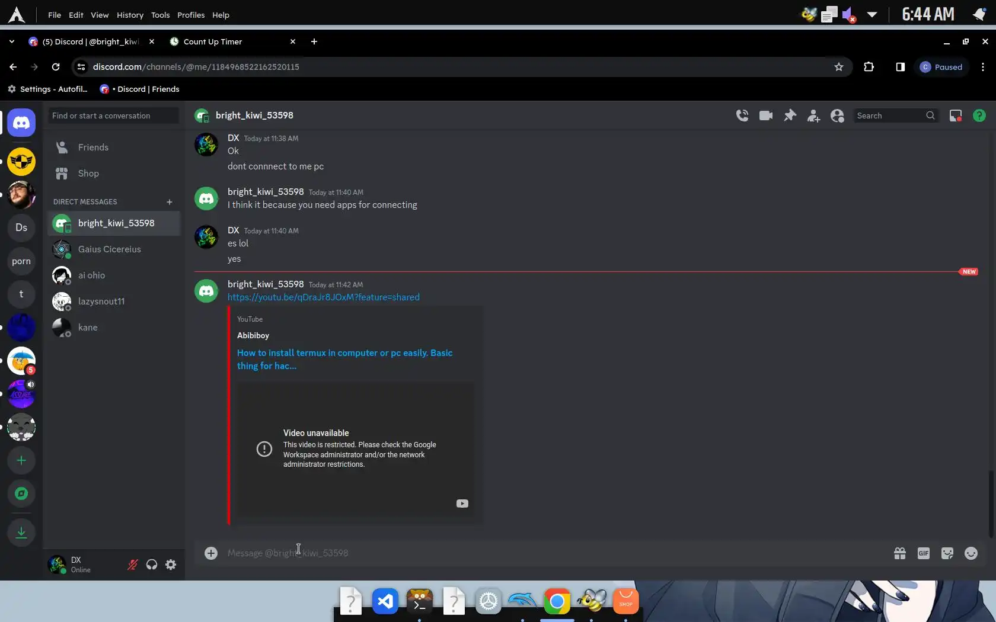Open the File menu

coord(55,15)
